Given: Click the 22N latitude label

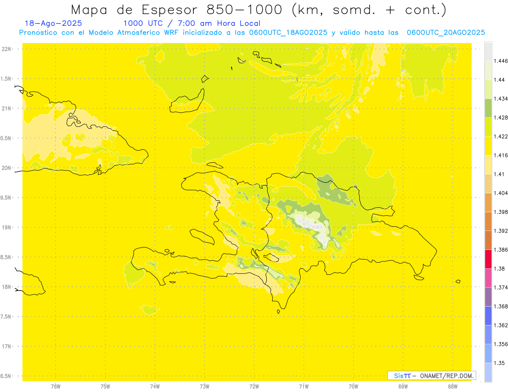Looking at the screenshot, I should [6, 49].
